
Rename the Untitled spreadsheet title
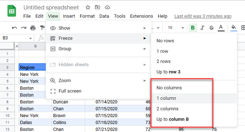51,8
